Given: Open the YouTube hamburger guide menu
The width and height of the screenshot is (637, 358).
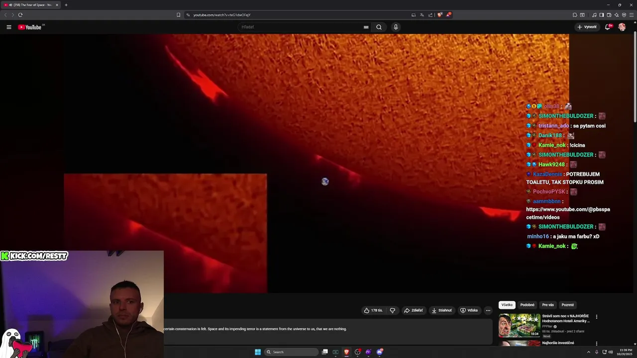Looking at the screenshot, I should point(9,27).
